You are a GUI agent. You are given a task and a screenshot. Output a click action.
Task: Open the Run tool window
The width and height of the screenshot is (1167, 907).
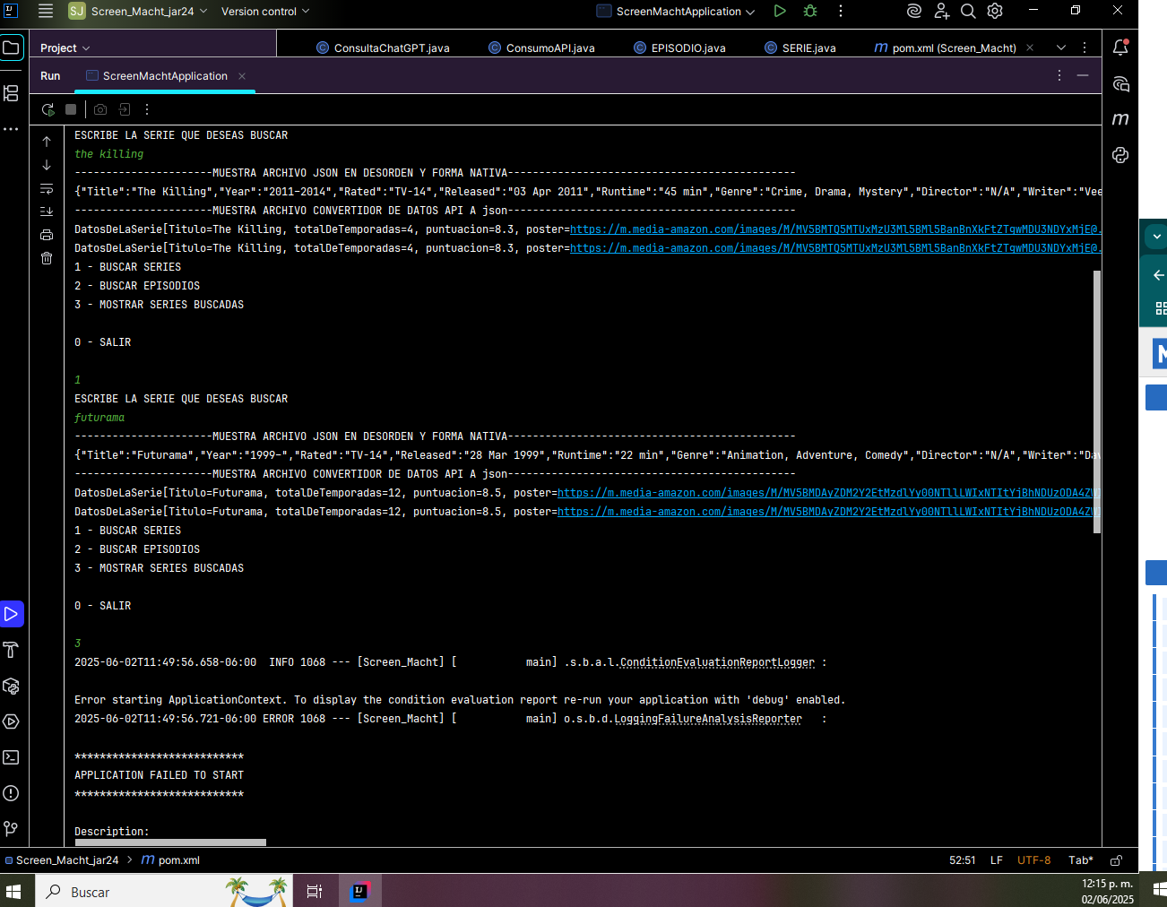coord(11,614)
